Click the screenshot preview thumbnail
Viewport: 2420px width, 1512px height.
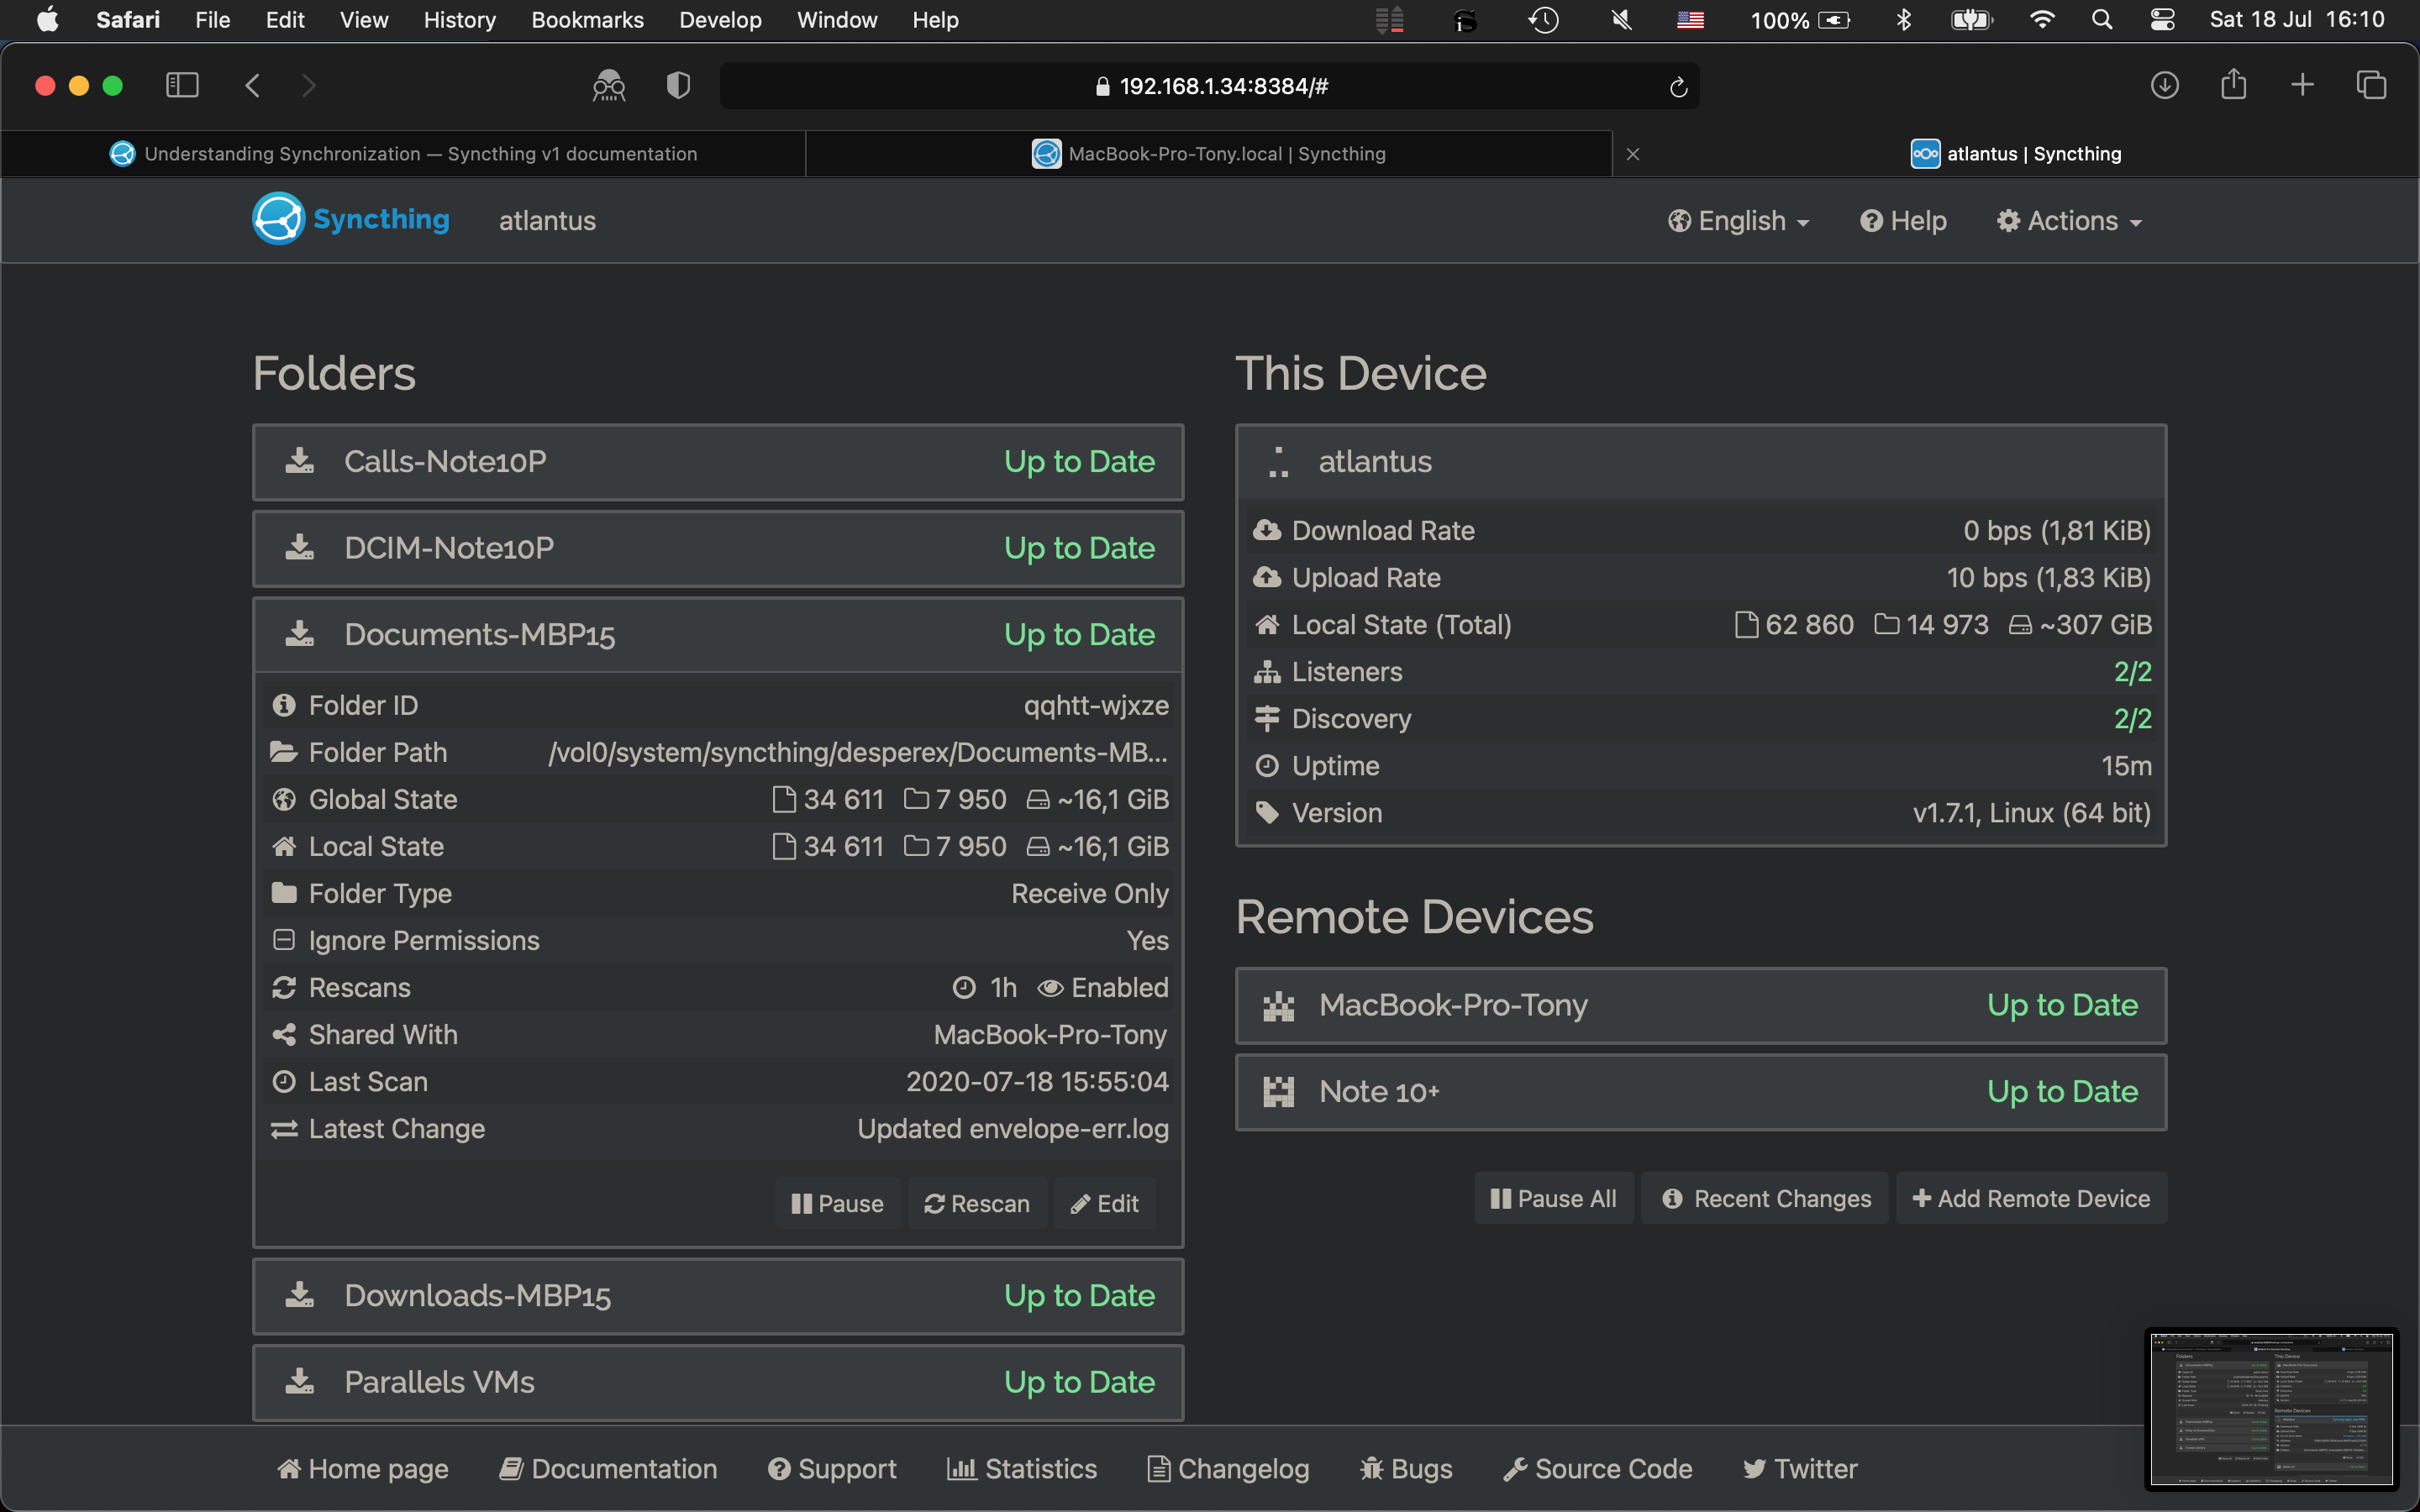2271,1409
